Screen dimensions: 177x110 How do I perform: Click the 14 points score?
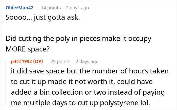pyautogui.click(x=51, y=8)
